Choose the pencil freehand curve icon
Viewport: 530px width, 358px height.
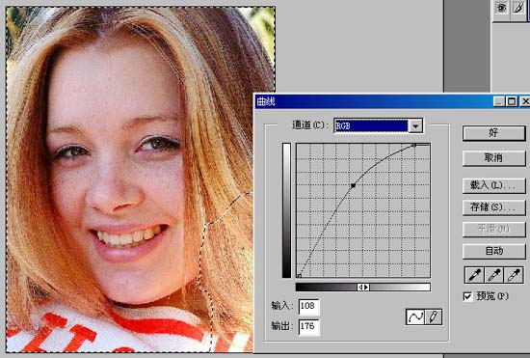[433, 317]
